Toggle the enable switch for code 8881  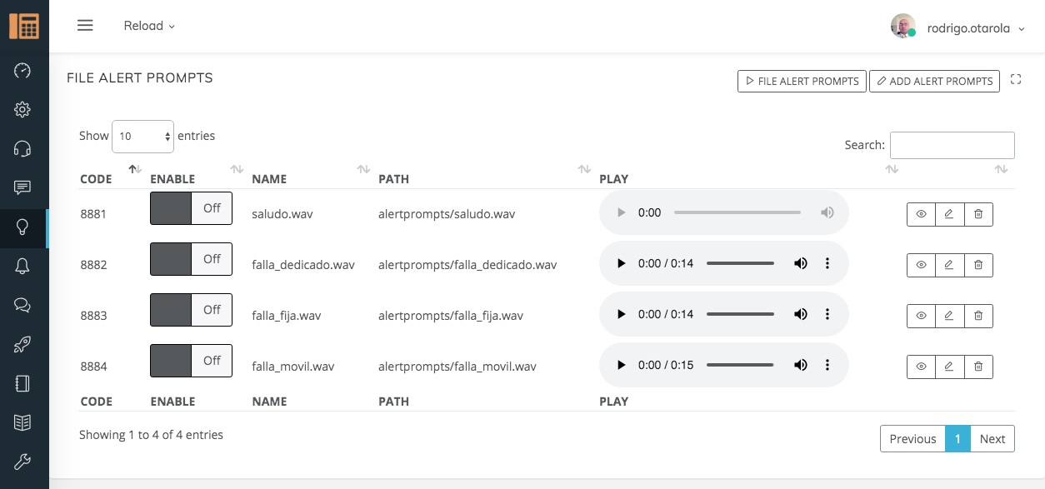click(191, 208)
